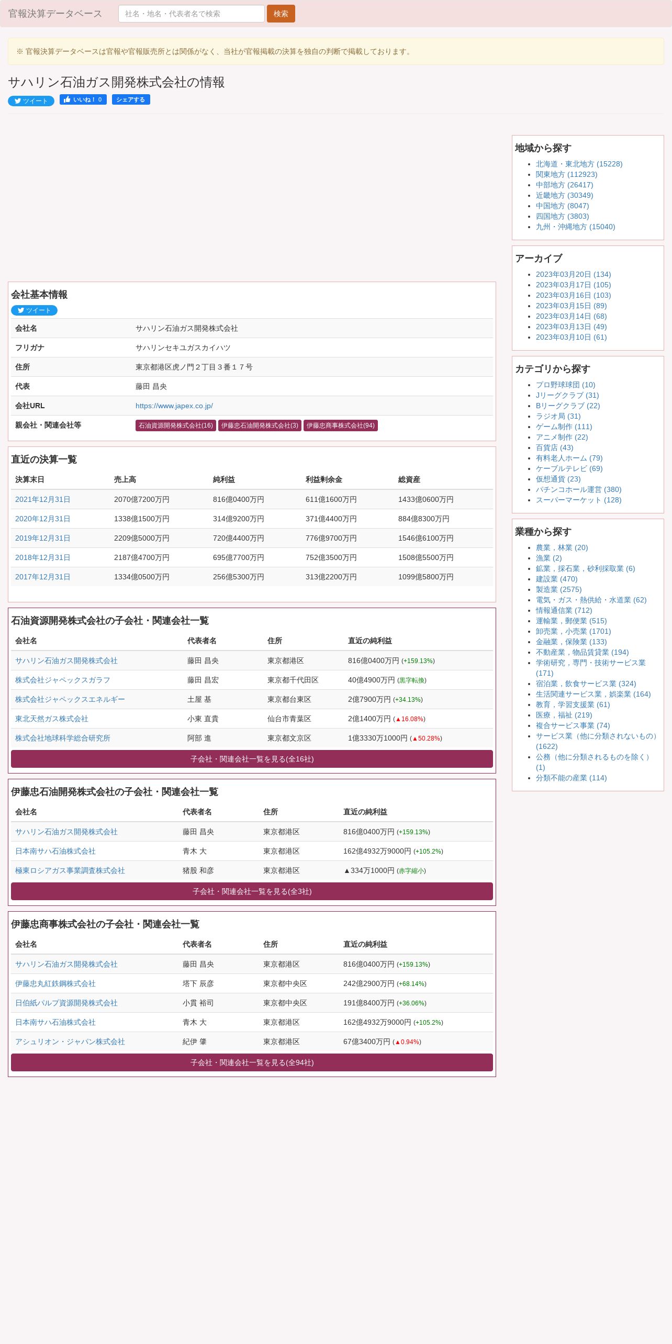Open 2017年12月31日 settlement record

tap(43, 577)
